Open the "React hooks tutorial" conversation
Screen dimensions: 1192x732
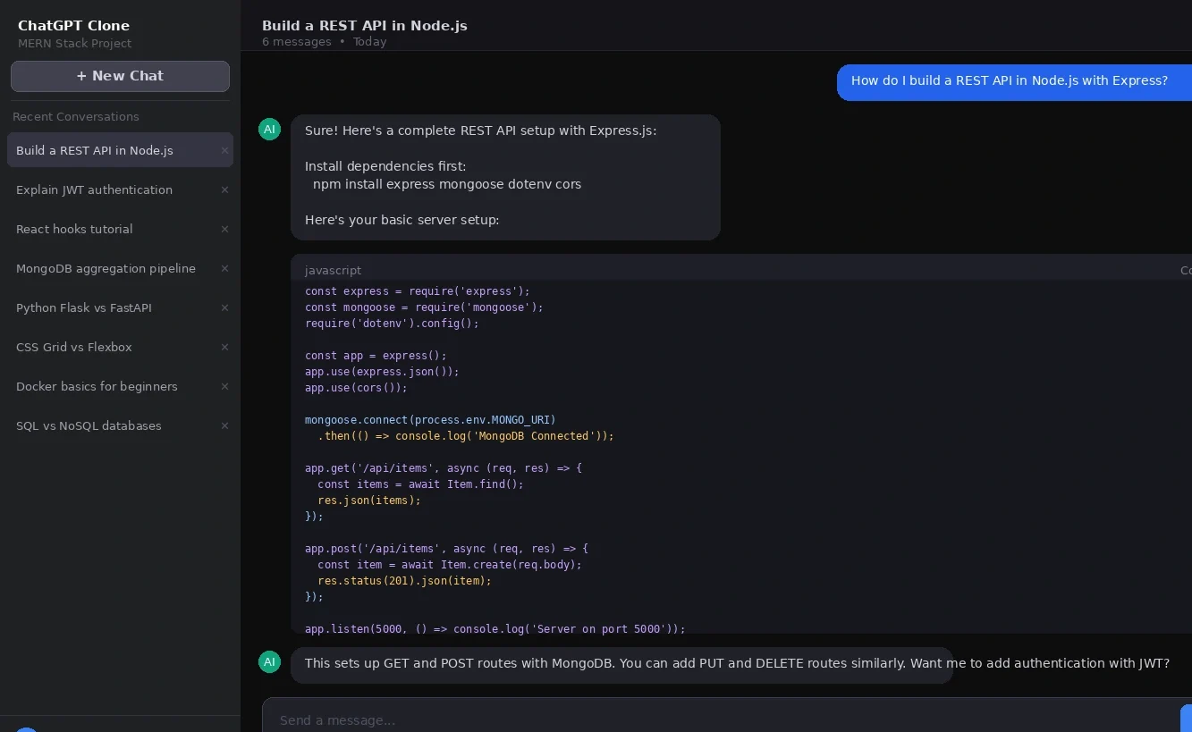point(74,229)
